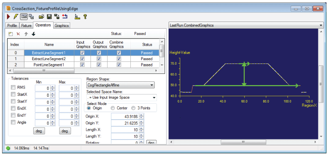The width and height of the screenshot is (333, 154).
Task: Open a floating tool display window icon
Action: pos(31,16)
